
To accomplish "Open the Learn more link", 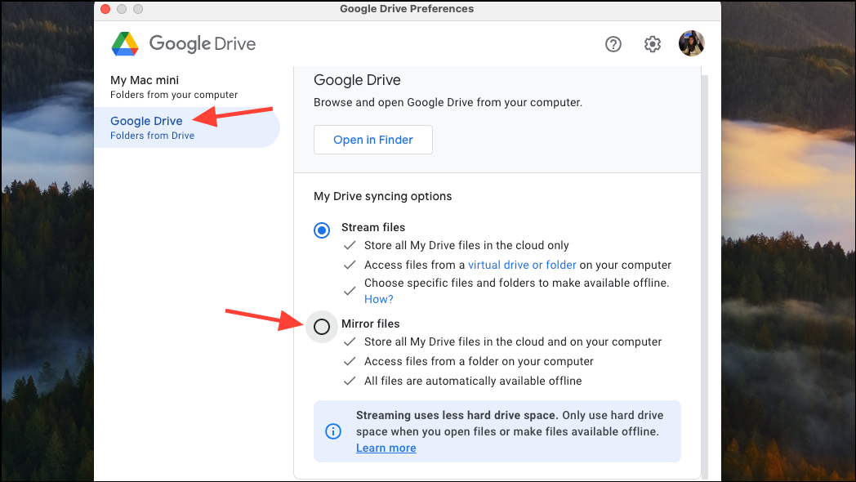I will click(x=386, y=449).
